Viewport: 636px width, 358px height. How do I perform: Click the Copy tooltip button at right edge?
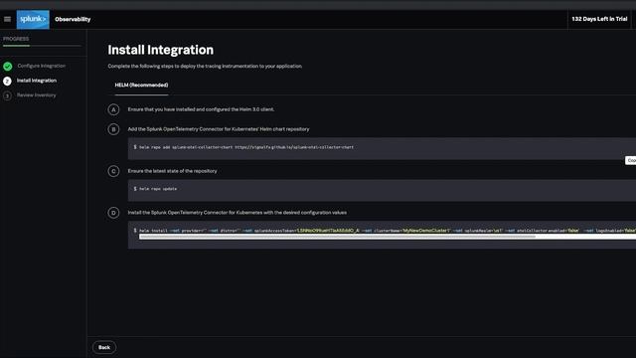point(631,160)
